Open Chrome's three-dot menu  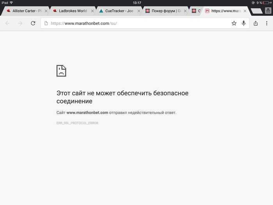(266, 23)
